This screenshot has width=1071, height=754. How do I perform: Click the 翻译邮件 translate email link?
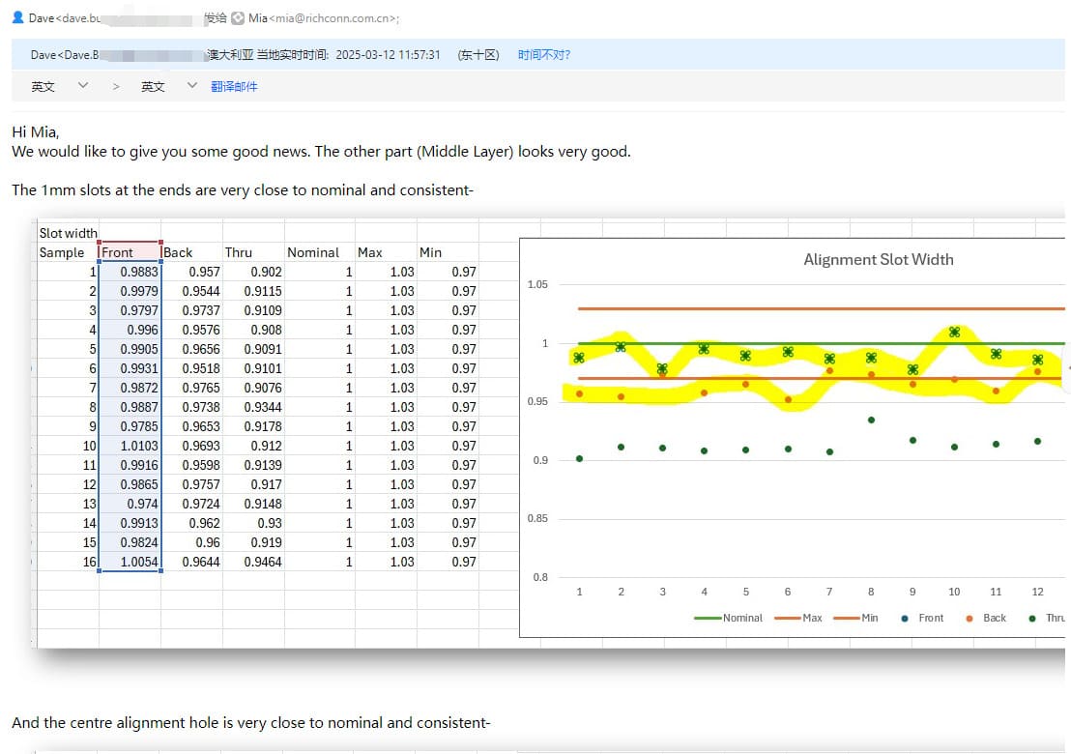point(234,87)
